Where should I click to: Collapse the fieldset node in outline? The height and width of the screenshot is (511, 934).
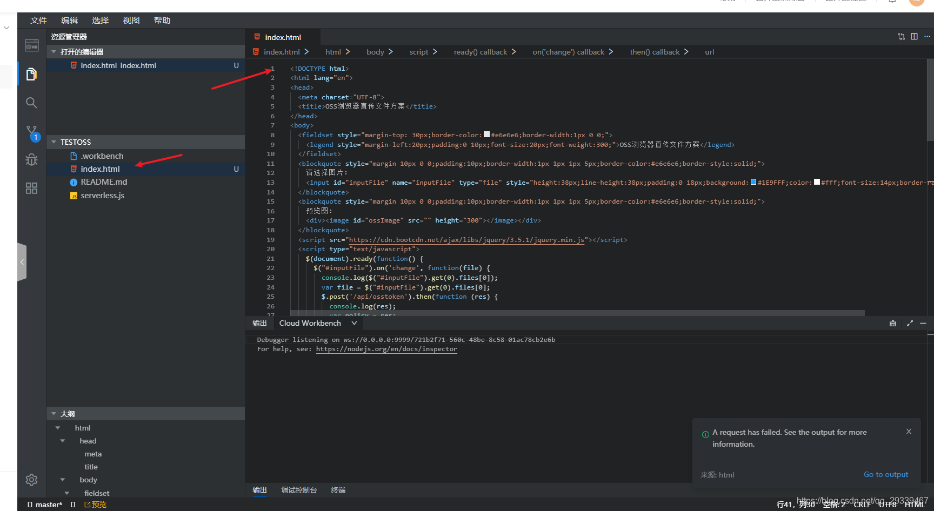[67, 493]
